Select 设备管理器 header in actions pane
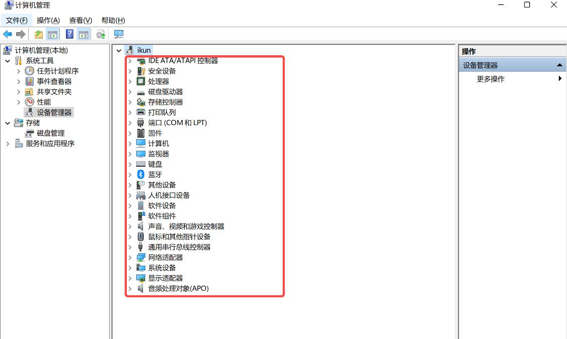 coord(480,65)
